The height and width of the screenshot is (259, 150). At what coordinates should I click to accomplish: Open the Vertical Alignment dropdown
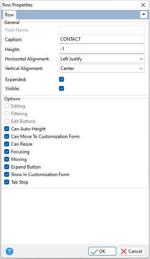tap(102, 68)
